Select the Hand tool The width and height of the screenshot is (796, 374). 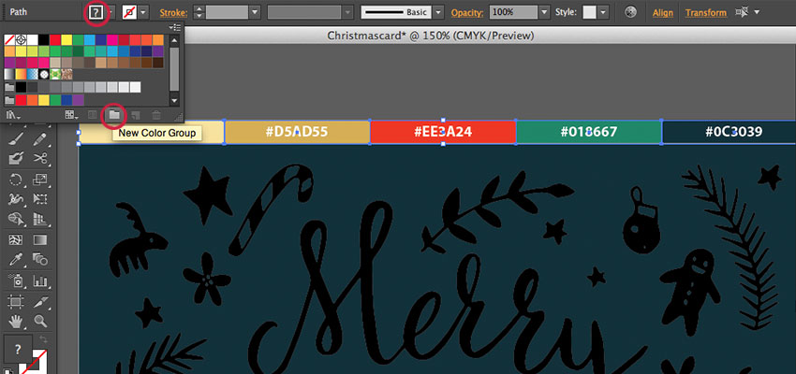(x=15, y=323)
